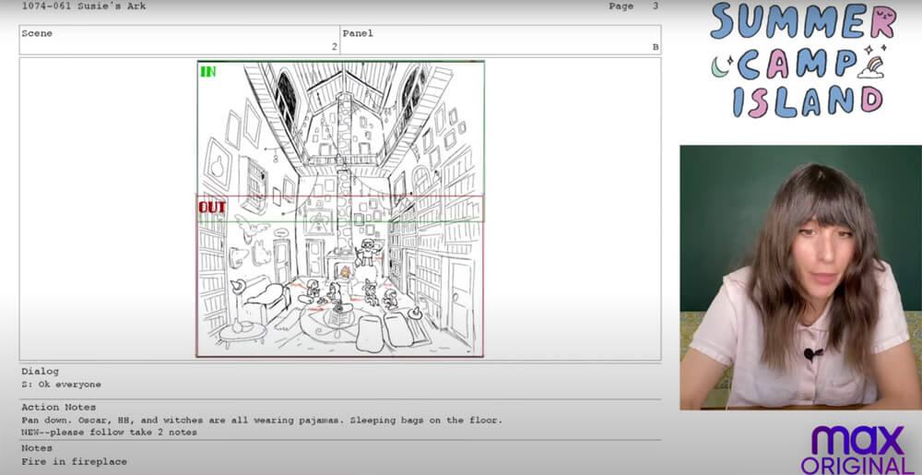Click the 'Panel' field label
The height and width of the screenshot is (475, 922).
(x=358, y=33)
